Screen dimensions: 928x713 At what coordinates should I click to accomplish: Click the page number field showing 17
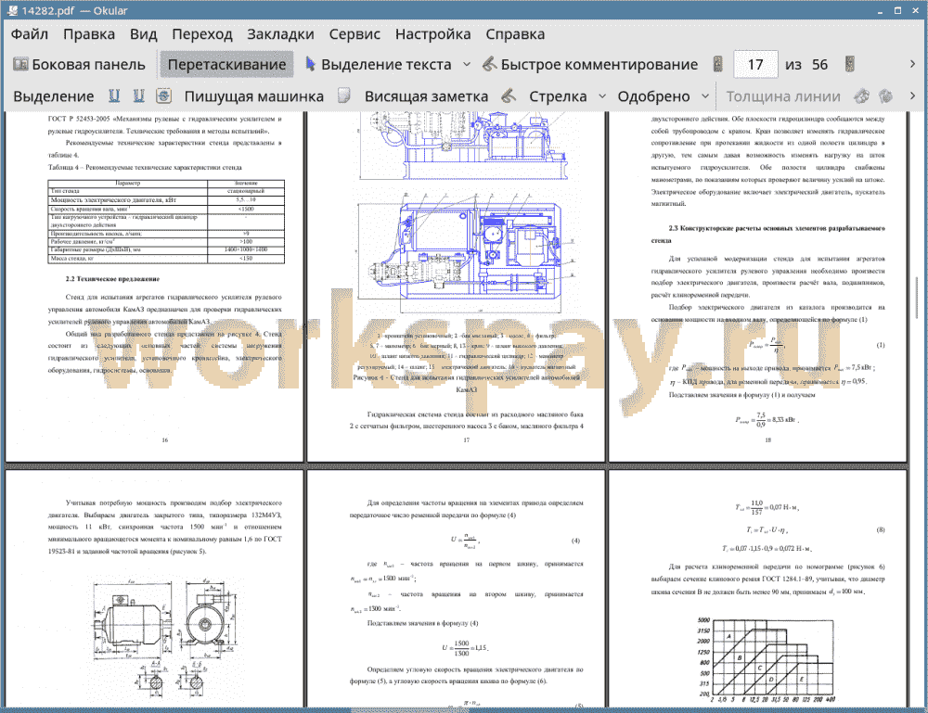pos(755,65)
